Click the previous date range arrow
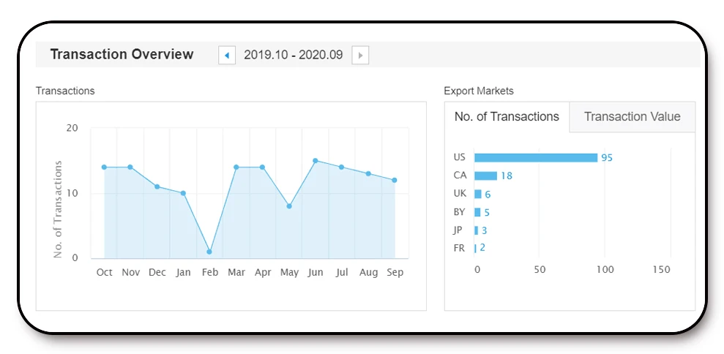 227,55
